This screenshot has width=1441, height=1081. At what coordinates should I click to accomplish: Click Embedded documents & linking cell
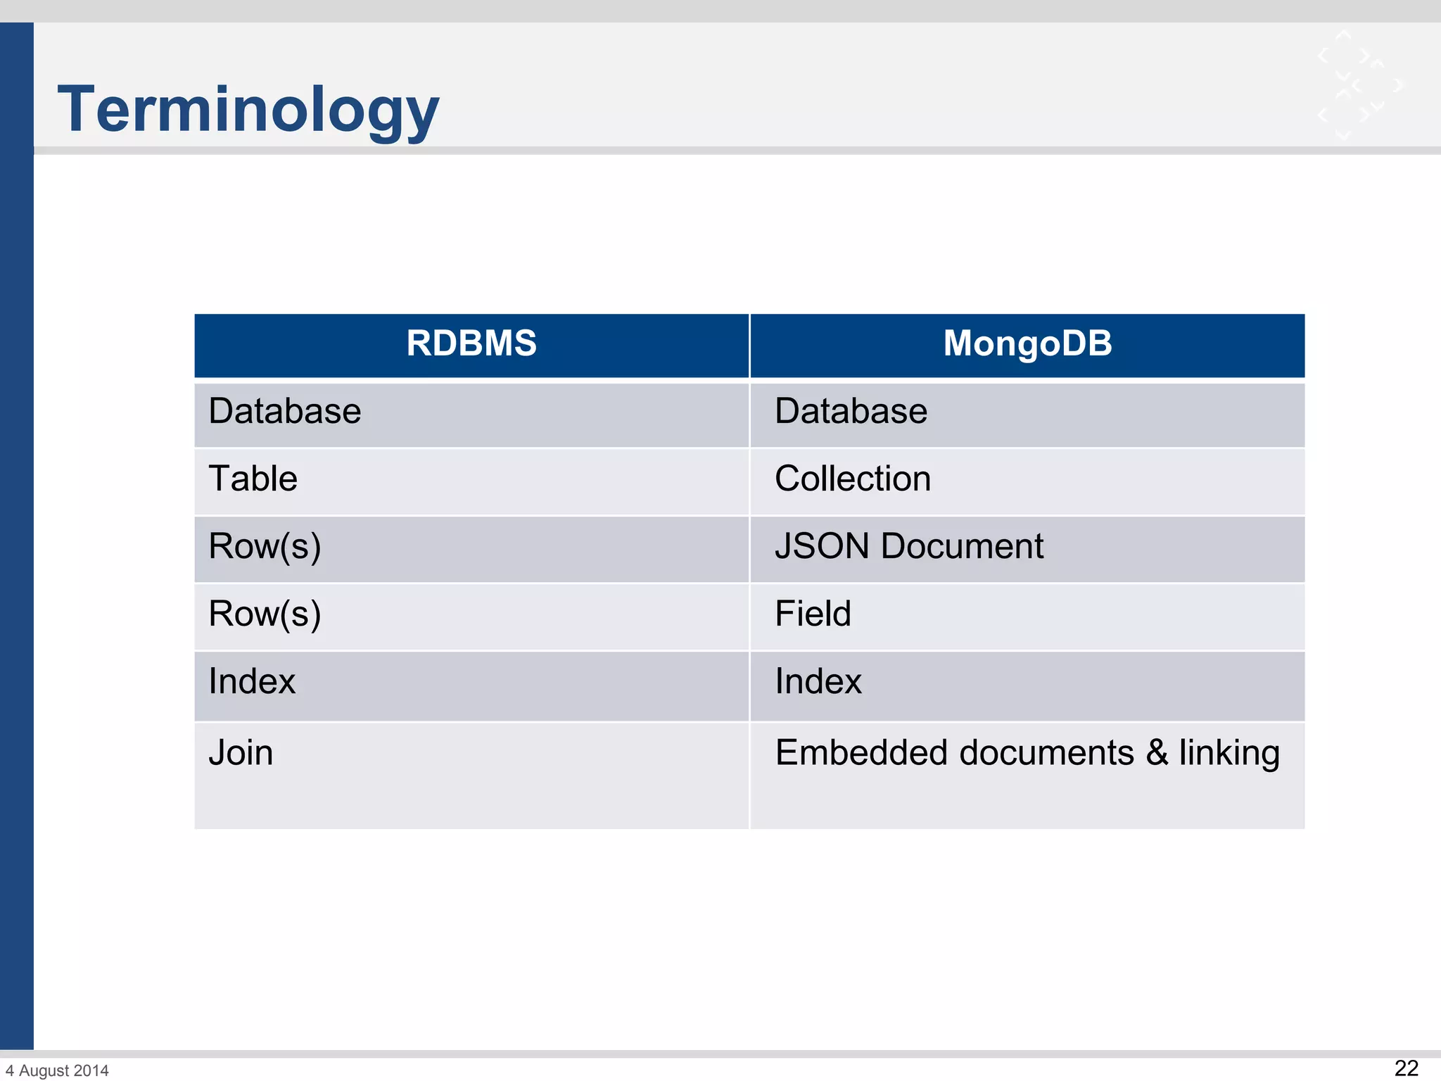coord(1027,776)
